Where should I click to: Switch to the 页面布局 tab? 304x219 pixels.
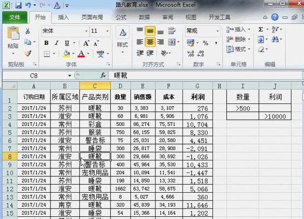[92, 18]
